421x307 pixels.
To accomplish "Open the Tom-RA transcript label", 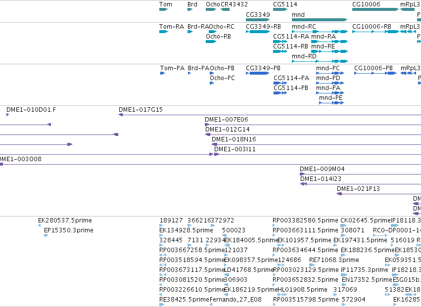I will click(x=172, y=27).
